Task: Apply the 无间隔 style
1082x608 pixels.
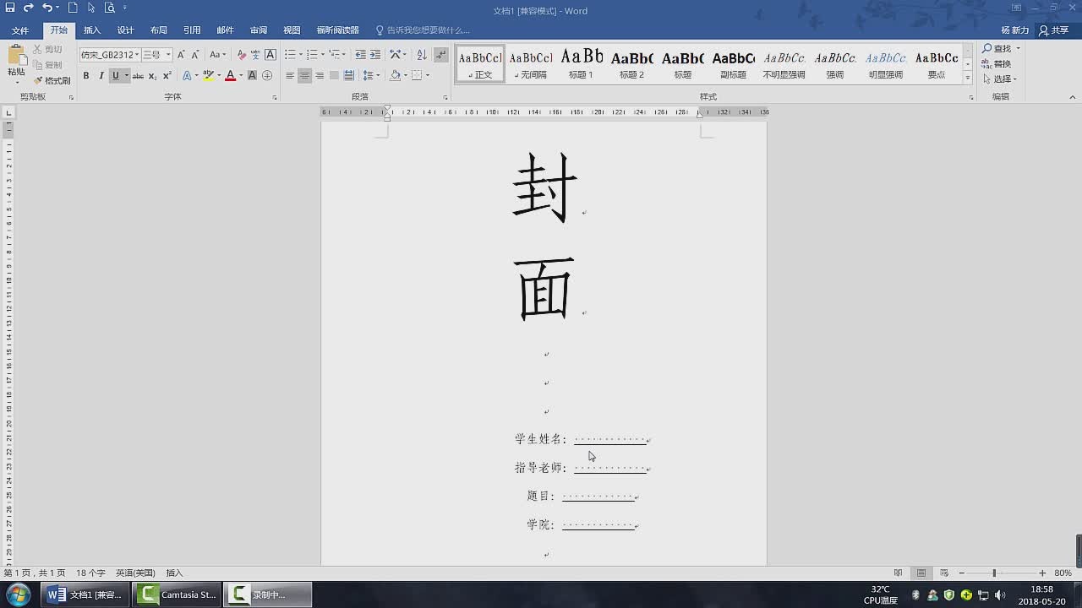Action: [x=531, y=63]
